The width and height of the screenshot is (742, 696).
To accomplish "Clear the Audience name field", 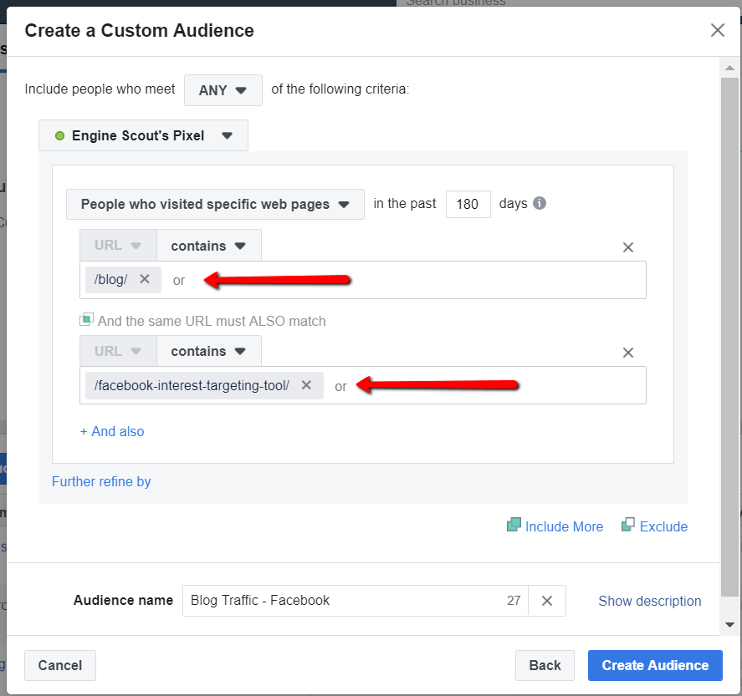I will tap(547, 601).
